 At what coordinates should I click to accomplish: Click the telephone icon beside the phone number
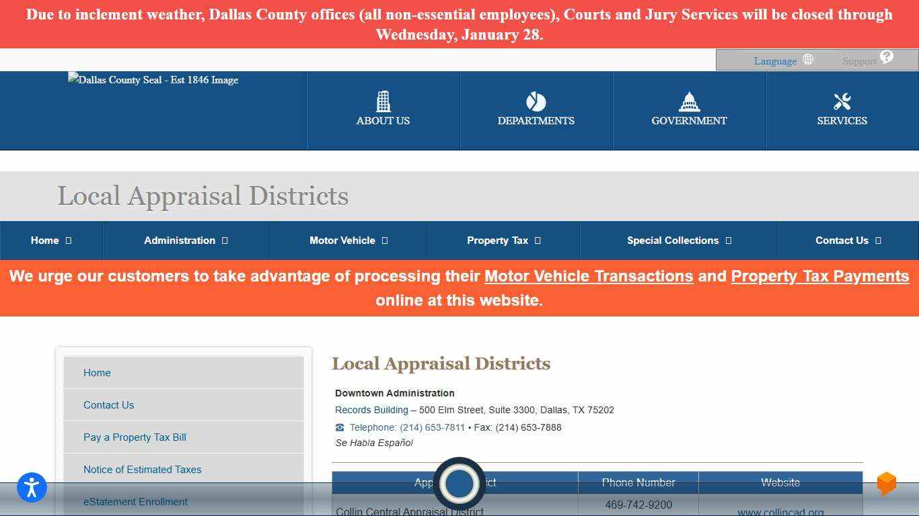[339, 427]
